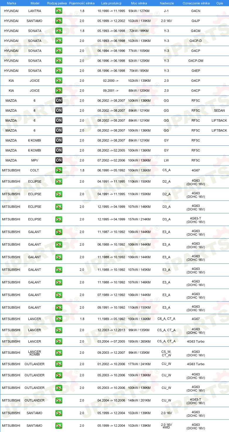
Task: Click the diesel ON icon in the MAZDA 6 SEDAN row
Action: click(59, 110)
